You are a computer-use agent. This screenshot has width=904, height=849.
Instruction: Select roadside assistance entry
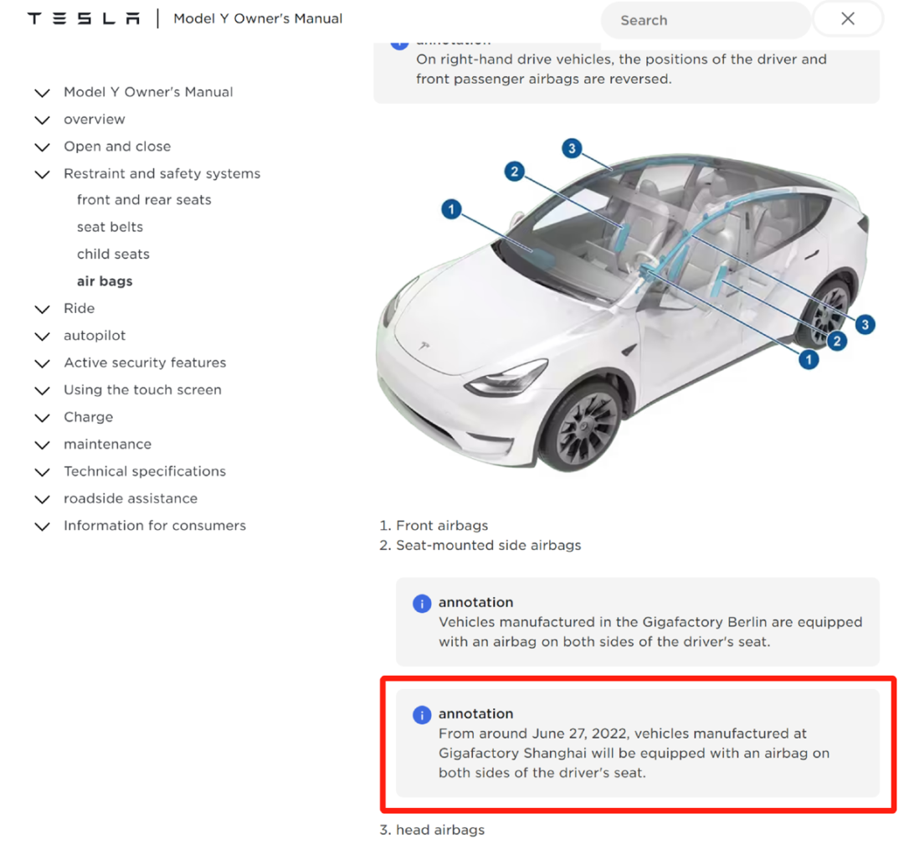click(x=131, y=497)
